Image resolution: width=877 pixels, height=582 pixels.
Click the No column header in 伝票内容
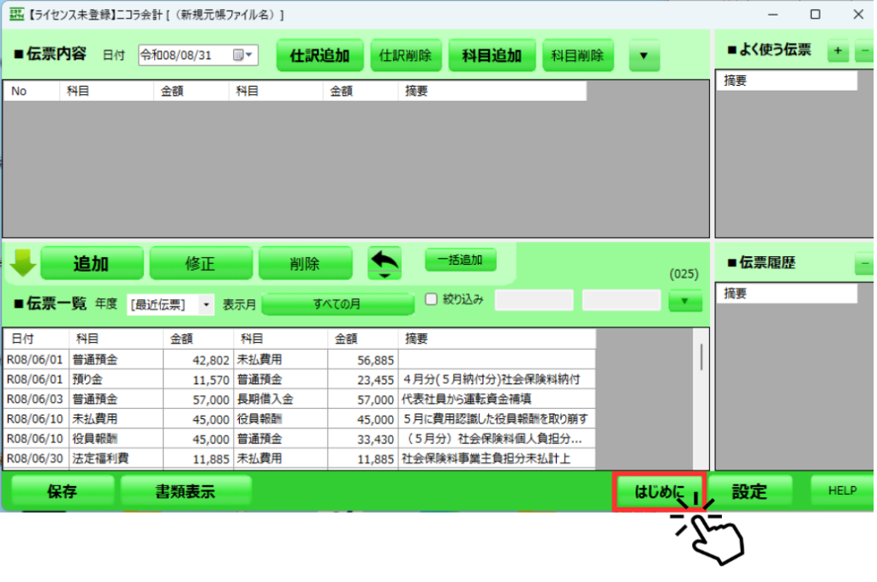tap(32, 91)
